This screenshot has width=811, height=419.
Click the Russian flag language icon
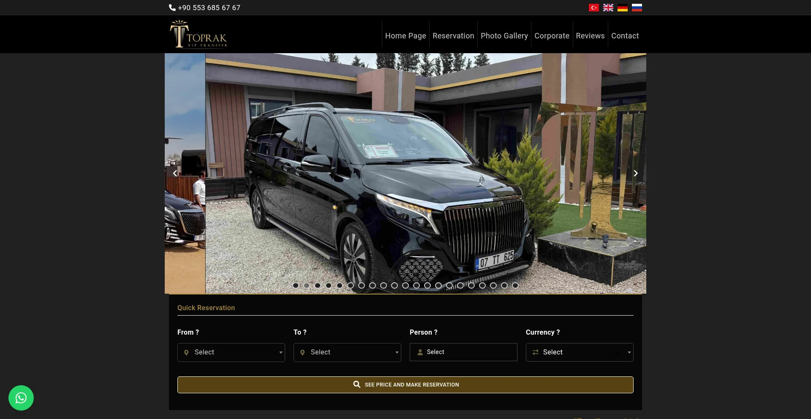pos(637,8)
